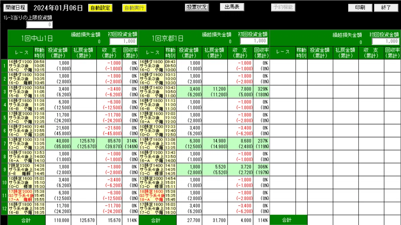Click 中山 table 回収率(累計) column header
The image size is (401, 225).
[130, 52]
